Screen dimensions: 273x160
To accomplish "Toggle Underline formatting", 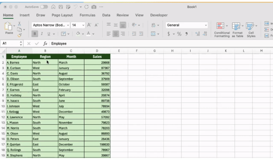I will coord(49,34).
